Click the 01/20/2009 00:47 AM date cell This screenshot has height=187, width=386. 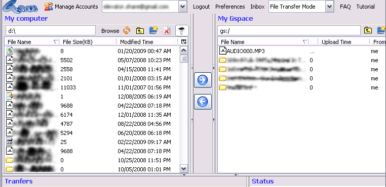[144, 51]
